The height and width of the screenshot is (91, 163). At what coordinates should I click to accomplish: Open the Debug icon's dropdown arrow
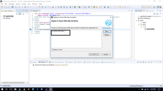tap(72, 7)
